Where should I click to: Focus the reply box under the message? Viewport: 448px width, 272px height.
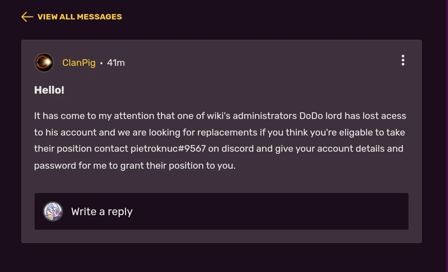(x=221, y=211)
